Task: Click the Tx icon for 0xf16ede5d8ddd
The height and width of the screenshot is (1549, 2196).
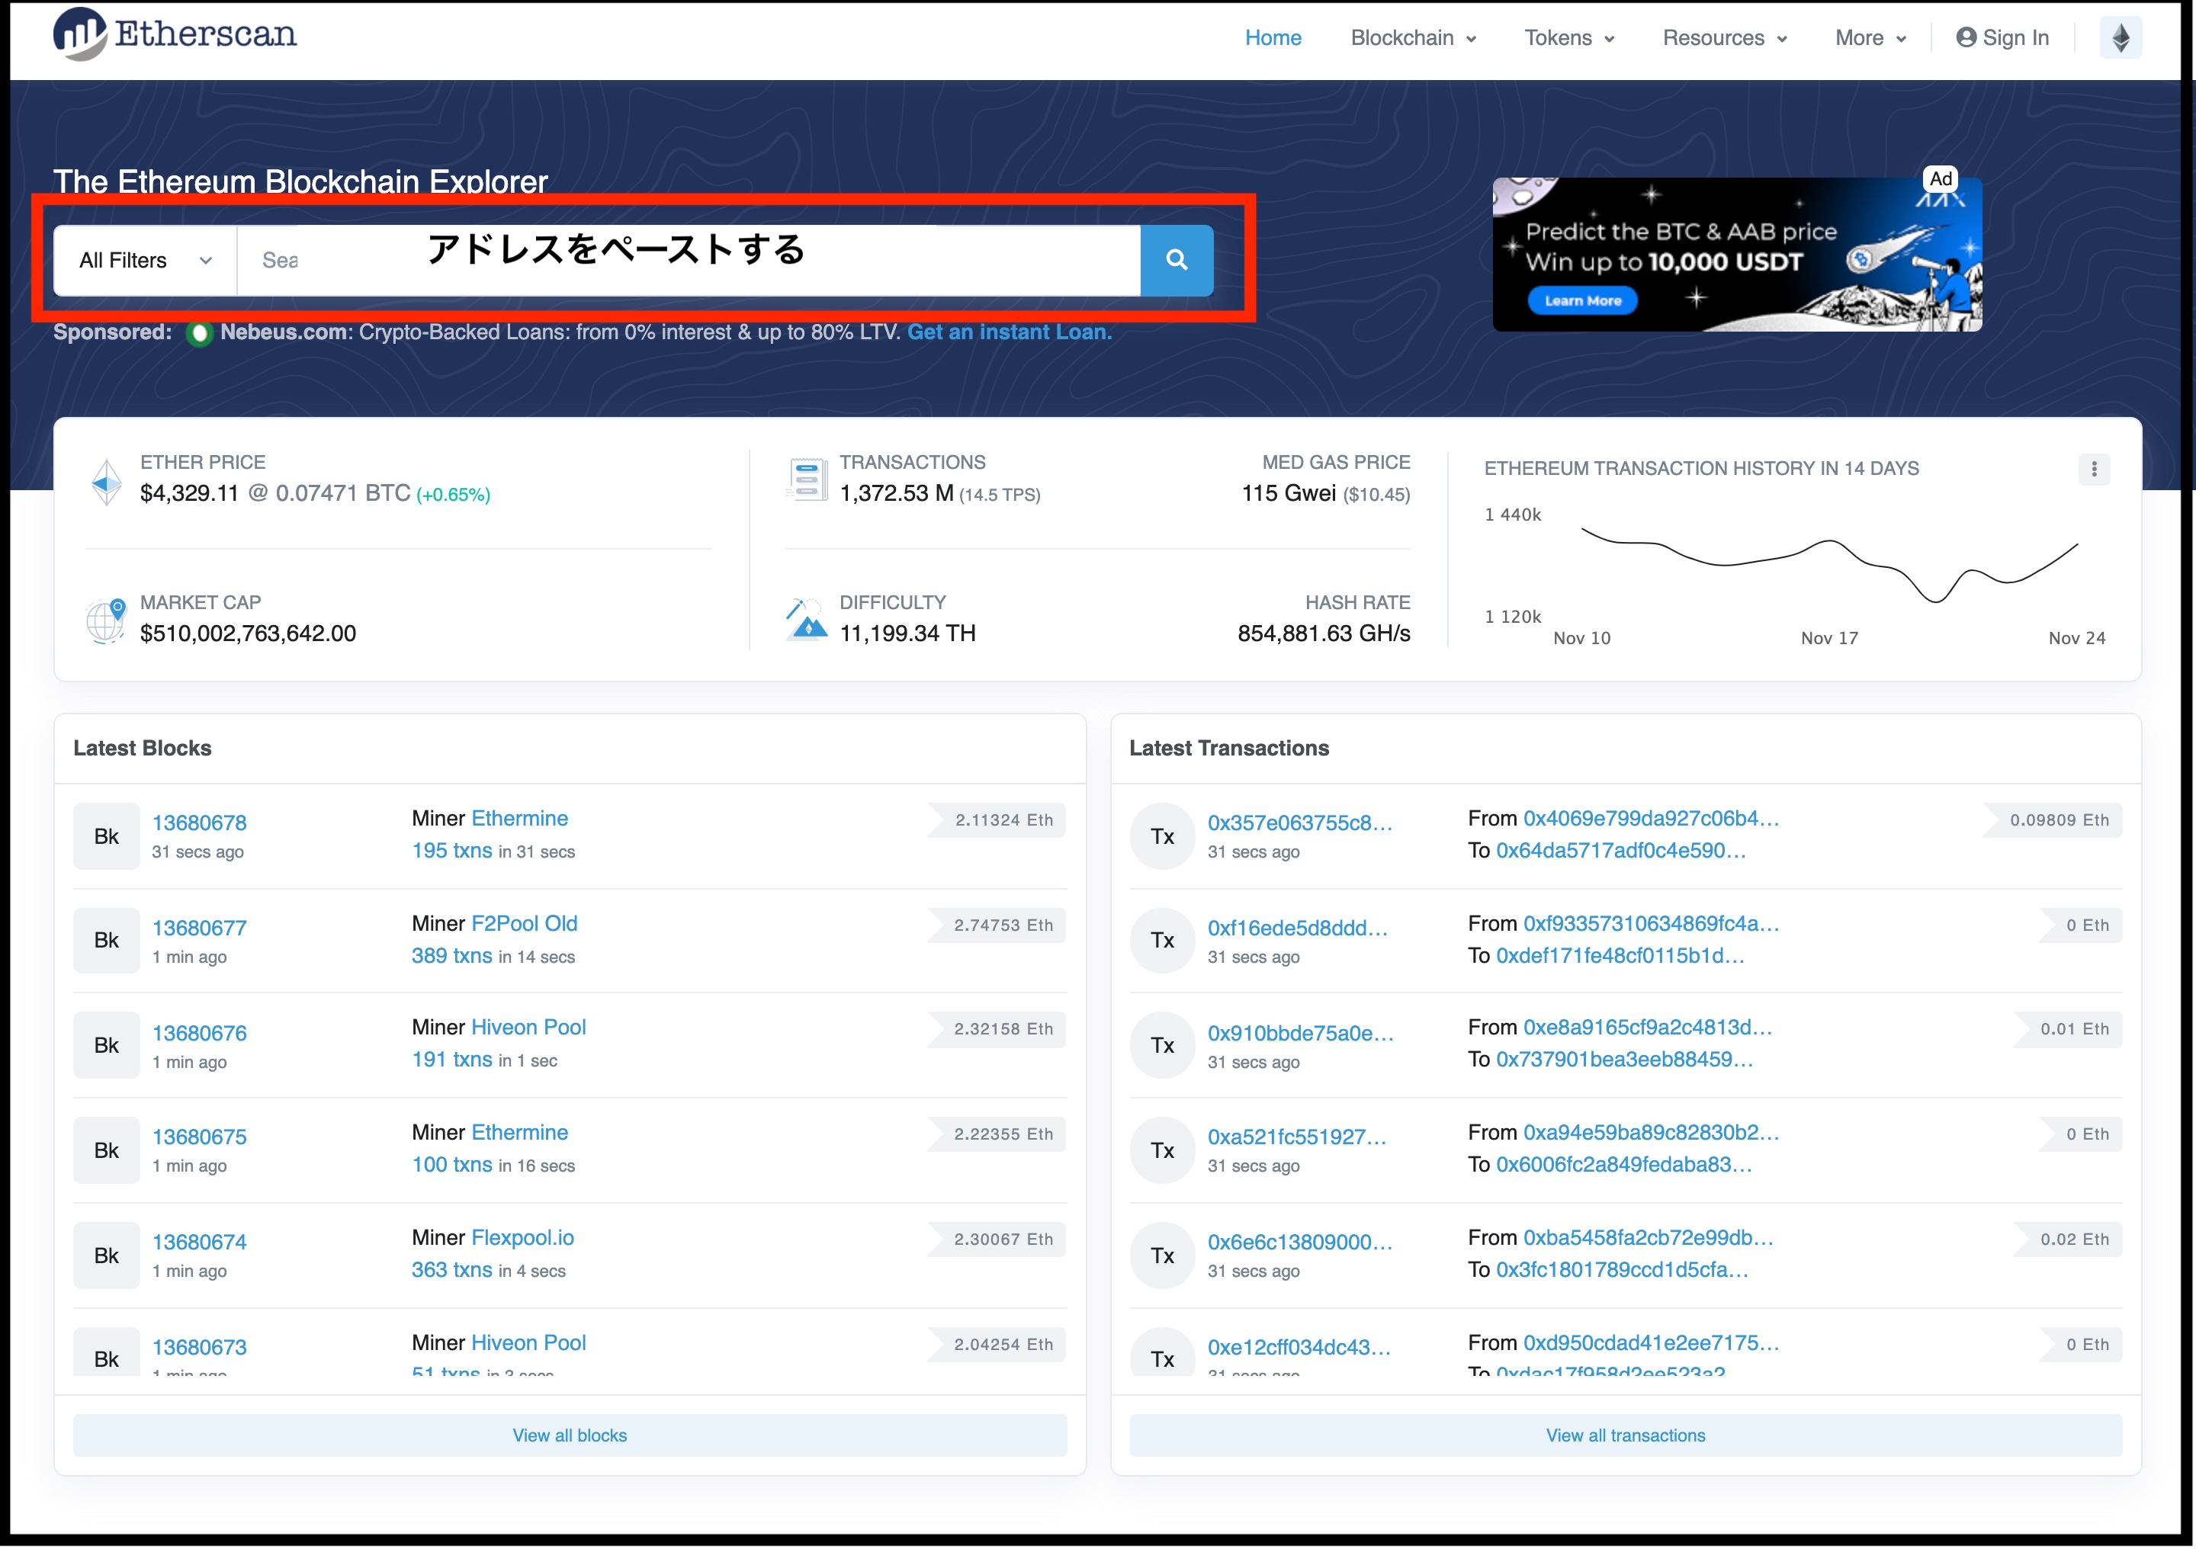Action: pos(1163,941)
